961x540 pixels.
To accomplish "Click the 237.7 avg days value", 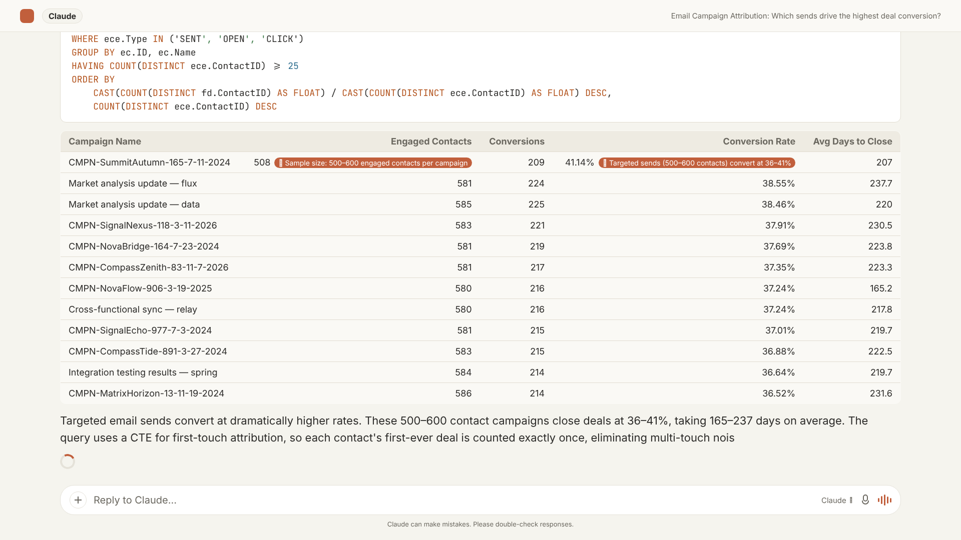I will click(x=881, y=183).
